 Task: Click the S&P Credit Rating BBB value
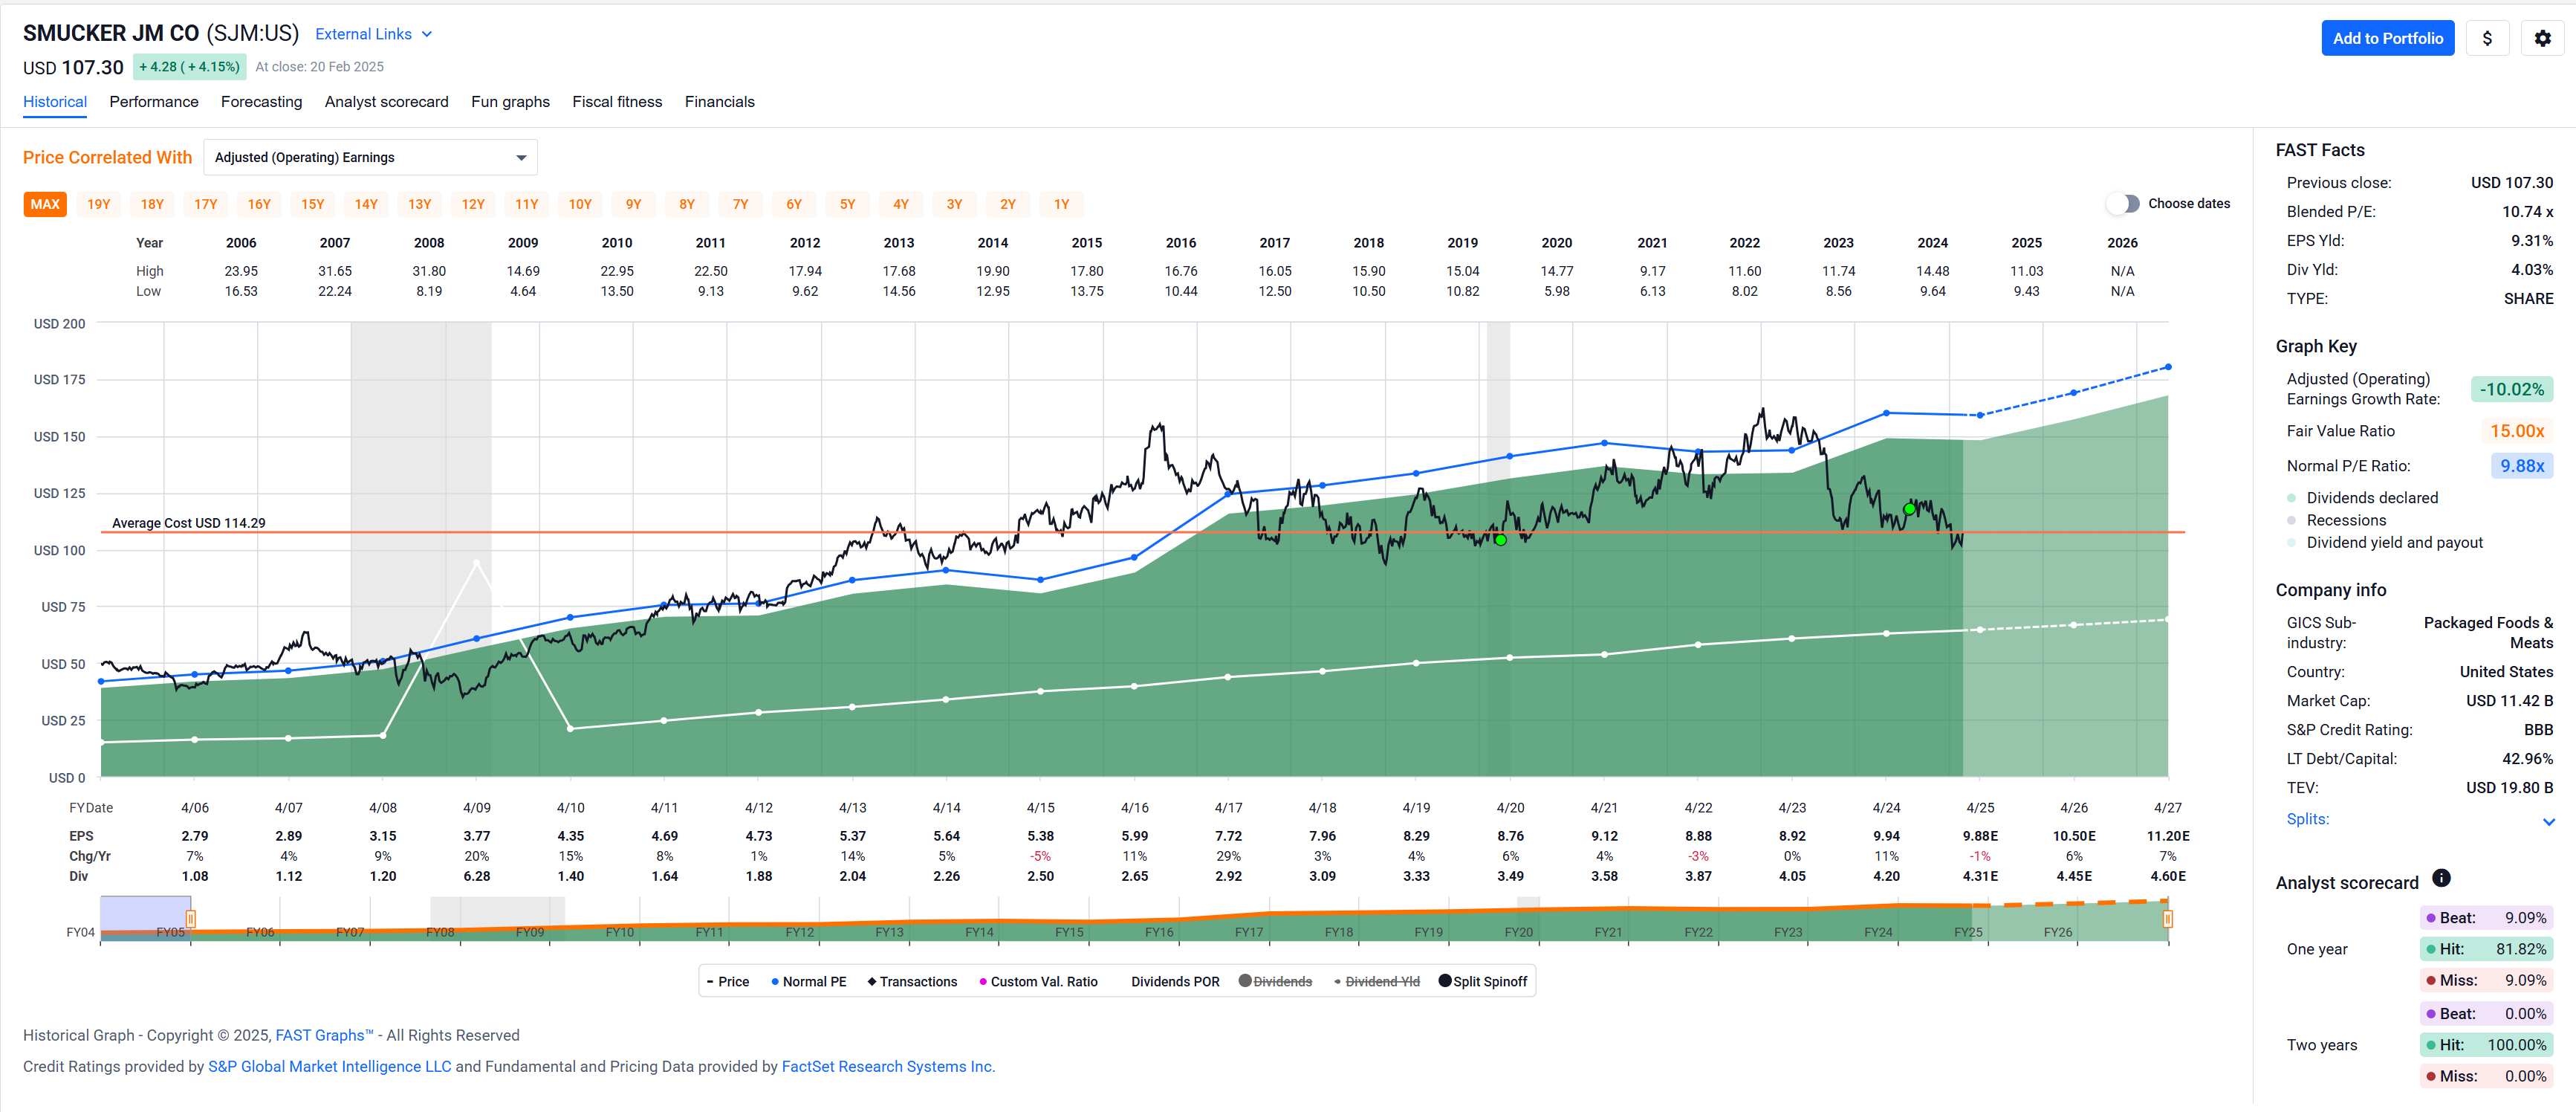click(2537, 730)
